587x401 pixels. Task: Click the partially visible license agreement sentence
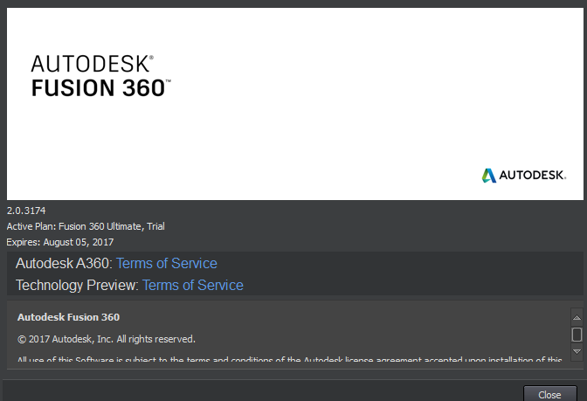point(289,359)
